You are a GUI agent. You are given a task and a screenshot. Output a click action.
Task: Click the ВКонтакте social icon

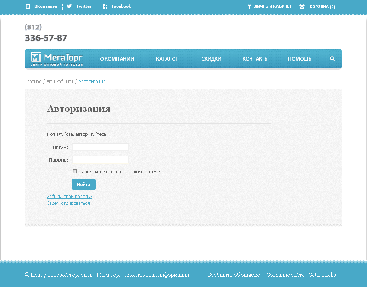point(28,6)
